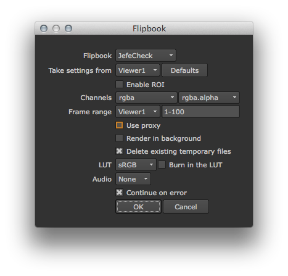Viewport: 288px width, 276px height.
Task: Open the rgba.alpha channel dropdown
Action: [209, 98]
